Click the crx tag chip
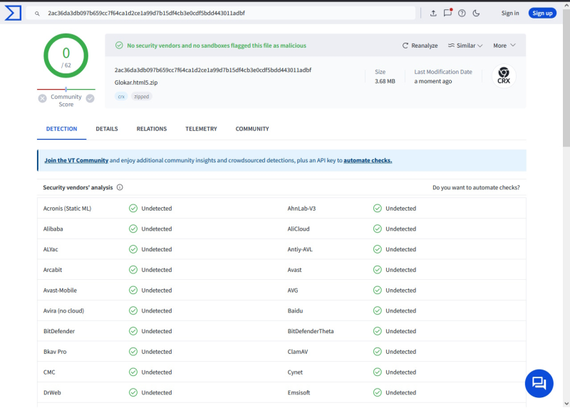 click(x=121, y=96)
